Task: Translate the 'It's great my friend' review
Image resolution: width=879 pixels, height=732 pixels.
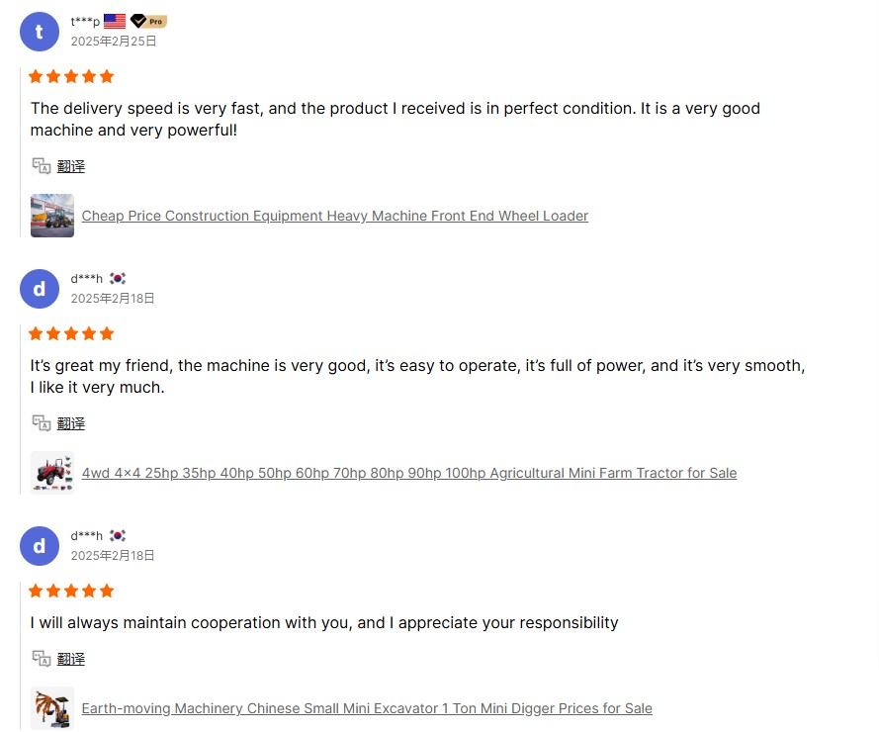Action: 71,423
